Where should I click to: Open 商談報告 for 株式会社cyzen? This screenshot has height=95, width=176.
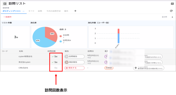pos(74,62)
